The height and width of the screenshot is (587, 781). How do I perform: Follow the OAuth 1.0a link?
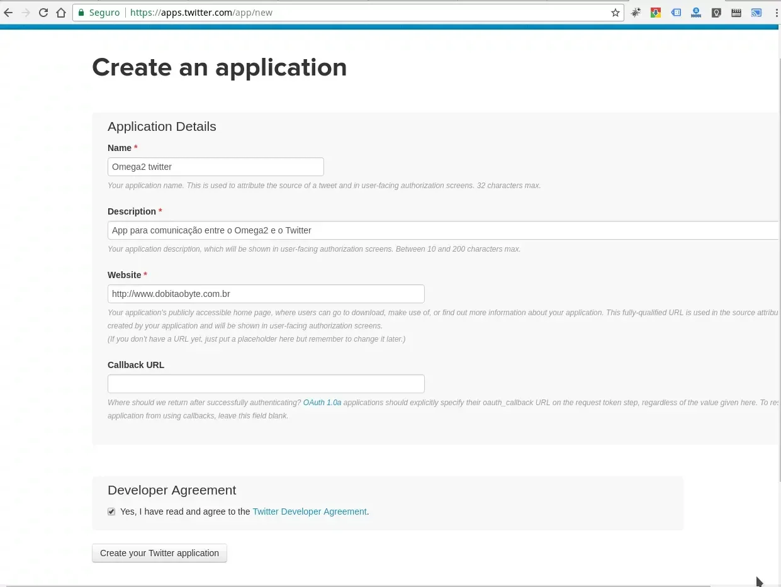click(322, 403)
